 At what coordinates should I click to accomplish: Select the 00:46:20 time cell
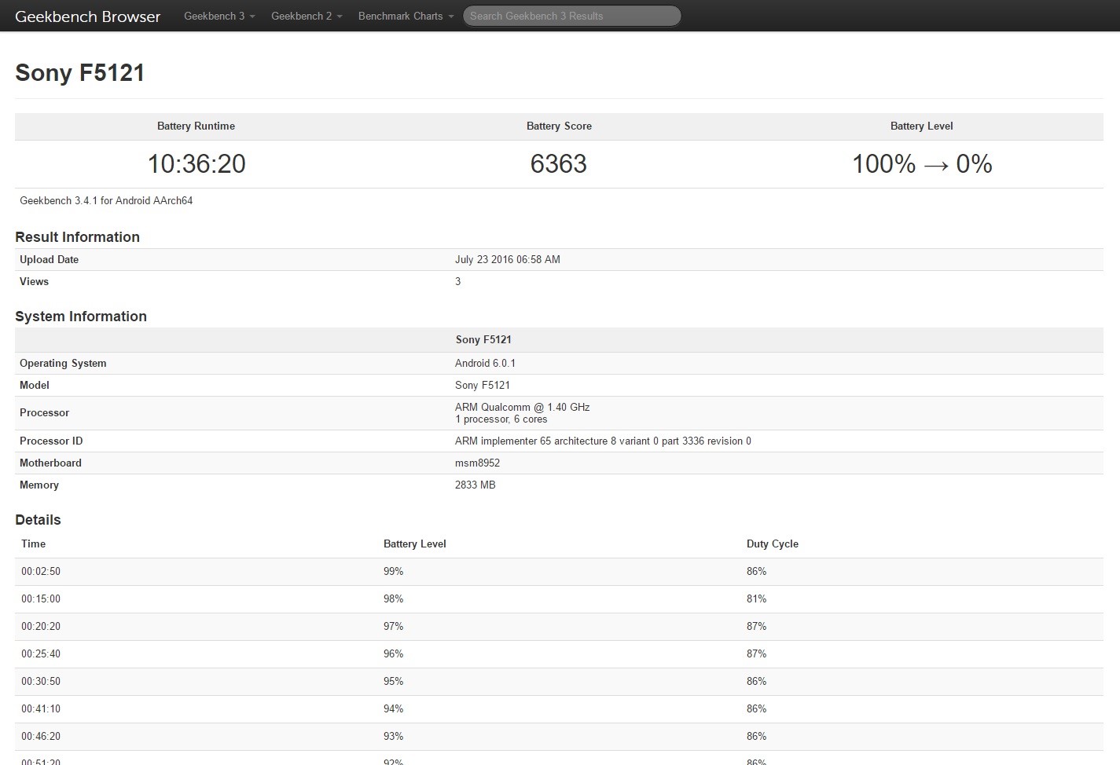click(x=41, y=736)
